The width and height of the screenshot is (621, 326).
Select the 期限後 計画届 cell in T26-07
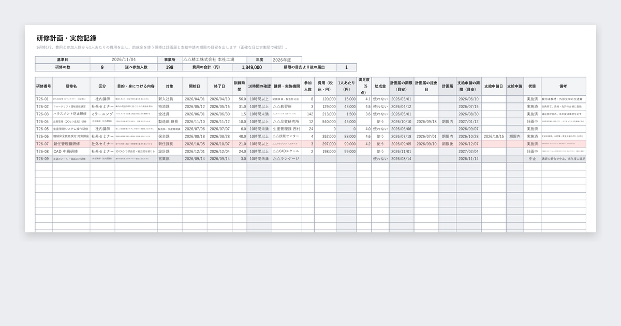(x=448, y=144)
